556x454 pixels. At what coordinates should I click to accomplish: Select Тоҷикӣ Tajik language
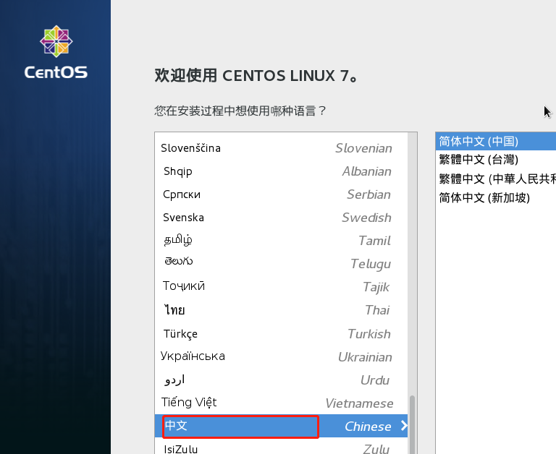(x=281, y=287)
